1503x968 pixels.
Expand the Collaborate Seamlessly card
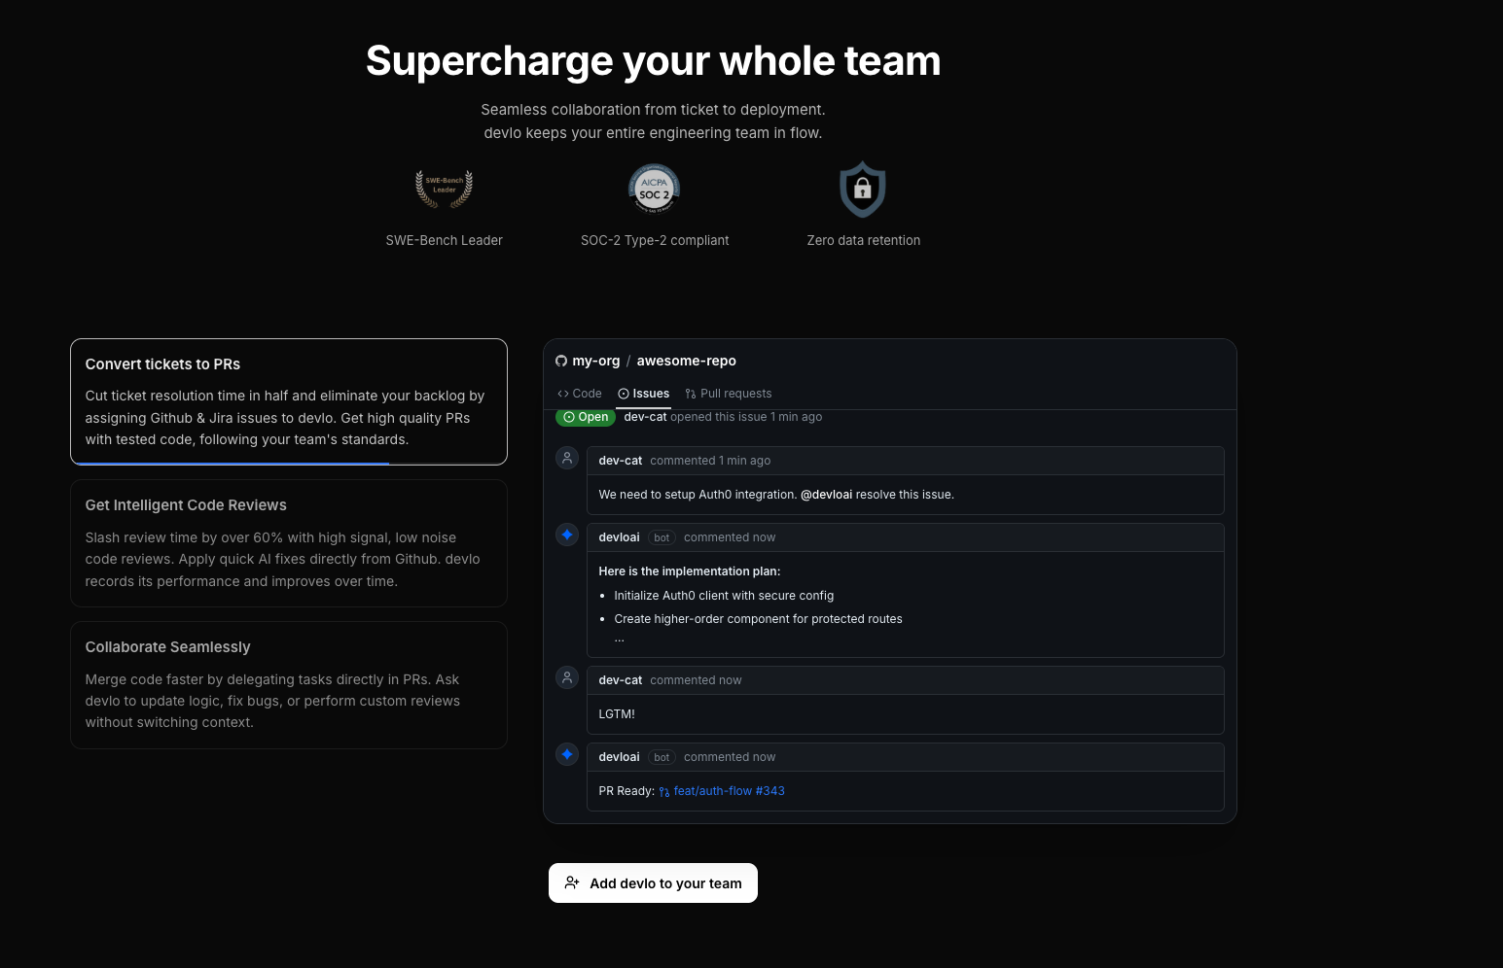coord(289,685)
